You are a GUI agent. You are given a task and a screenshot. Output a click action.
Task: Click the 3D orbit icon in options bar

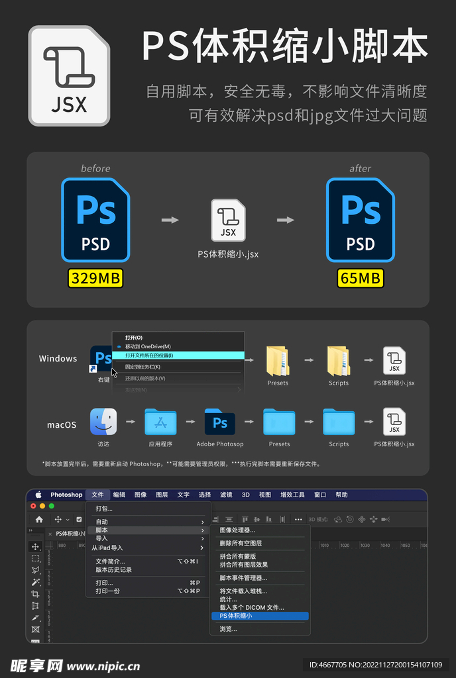tap(338, 519)
